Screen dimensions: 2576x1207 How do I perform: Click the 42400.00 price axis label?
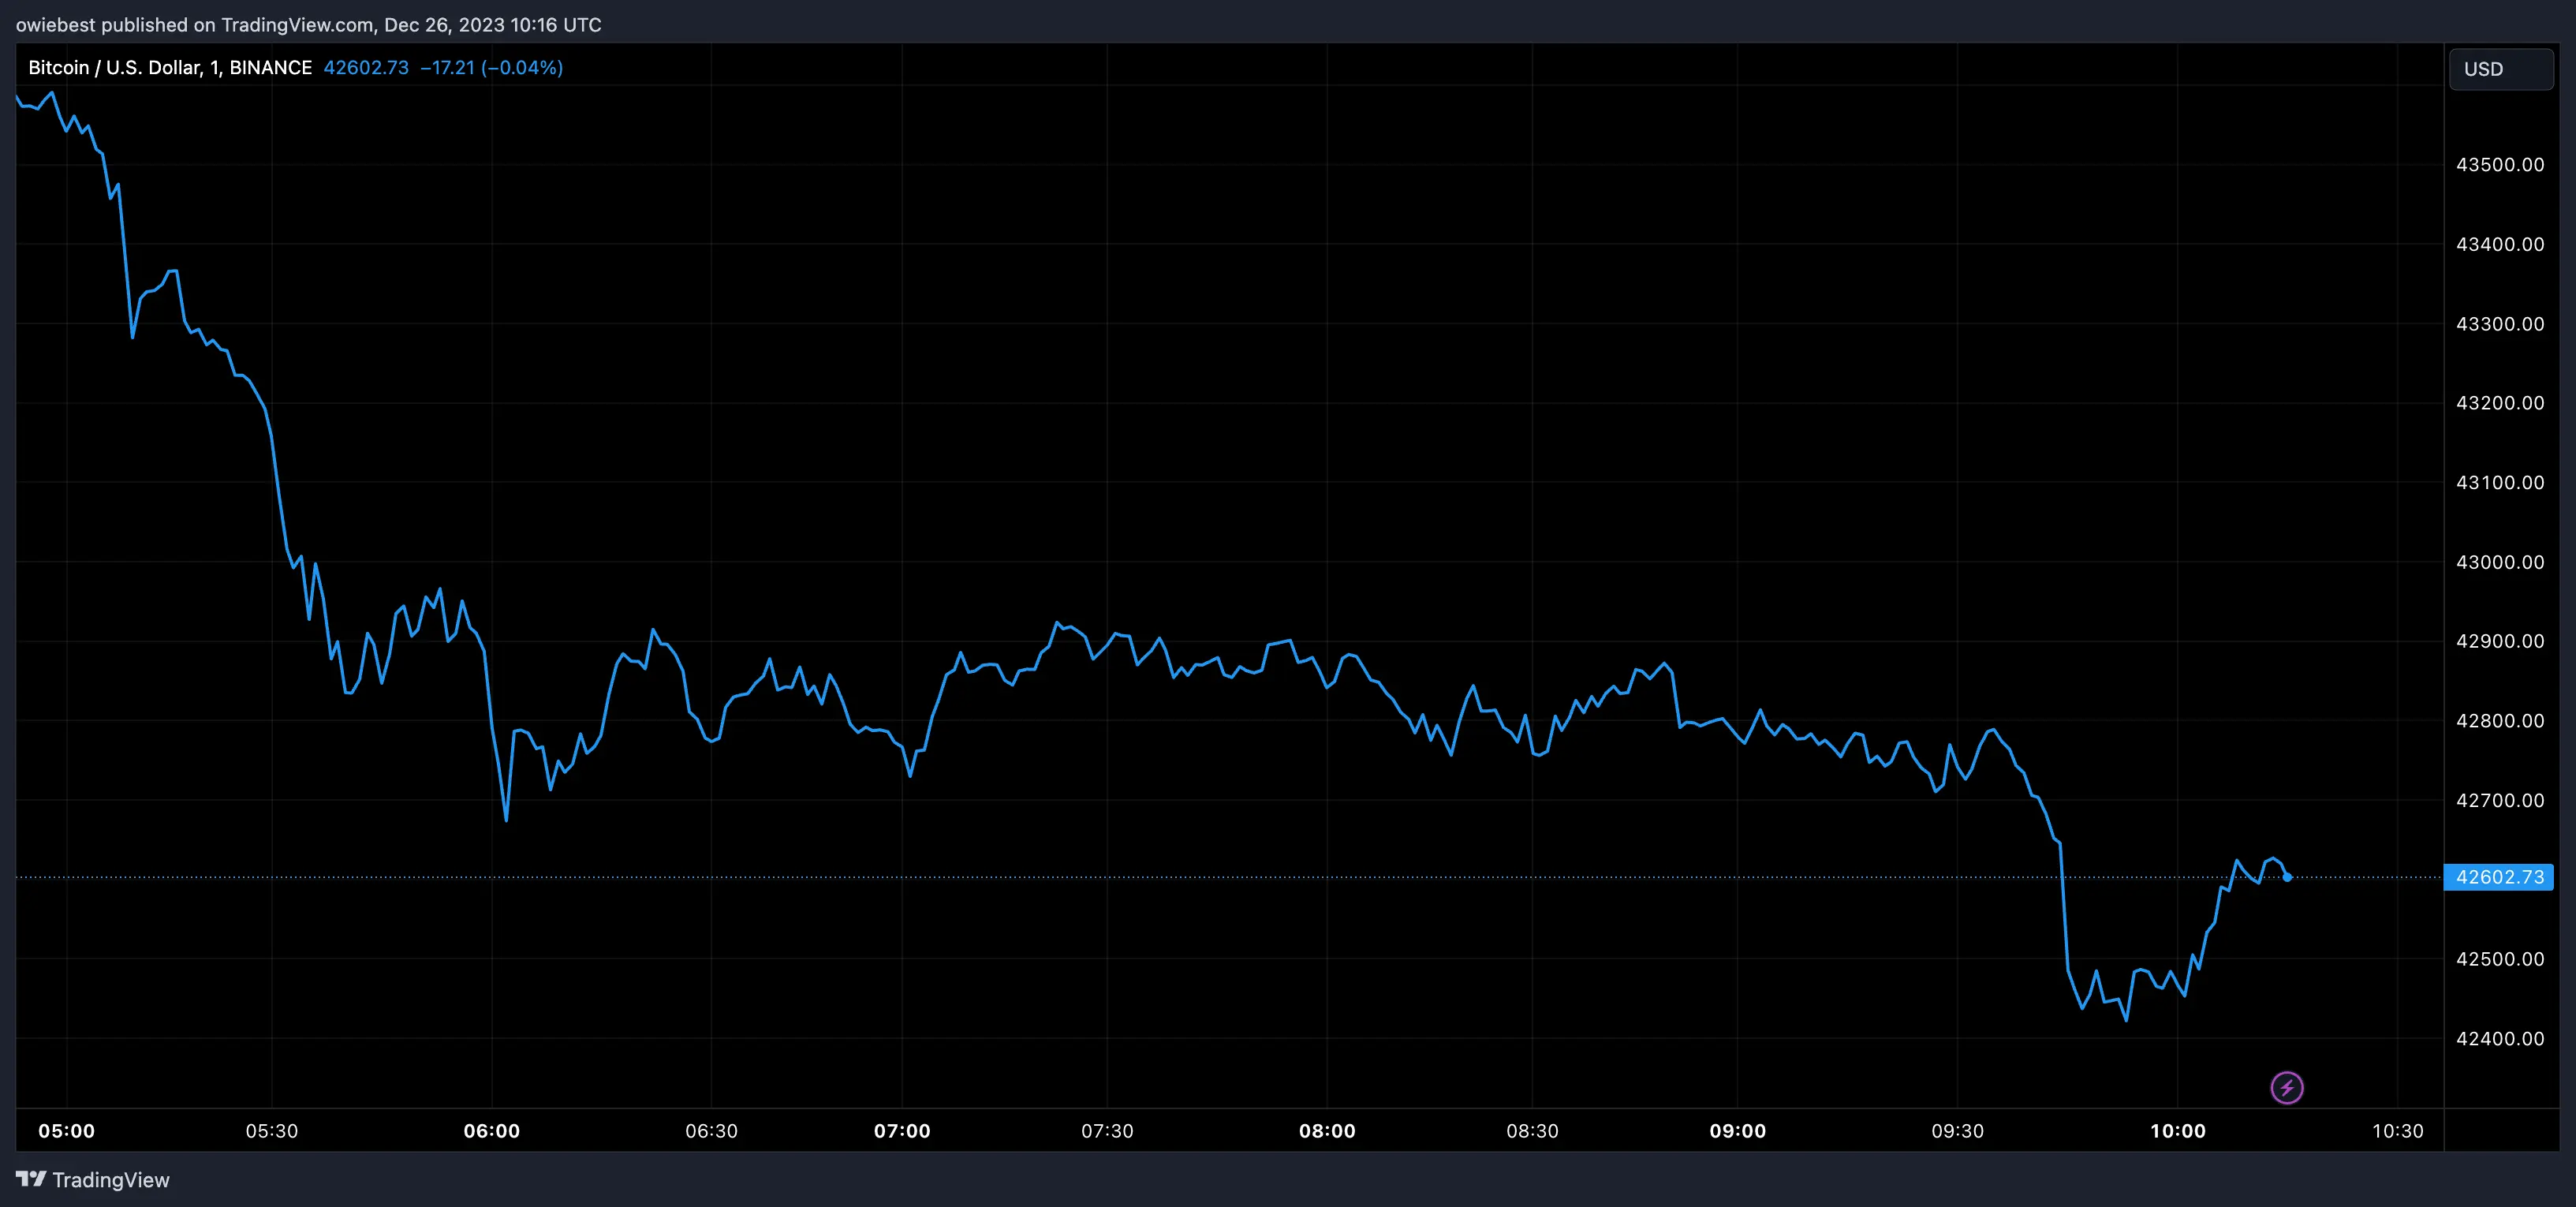[2500, 1038]
